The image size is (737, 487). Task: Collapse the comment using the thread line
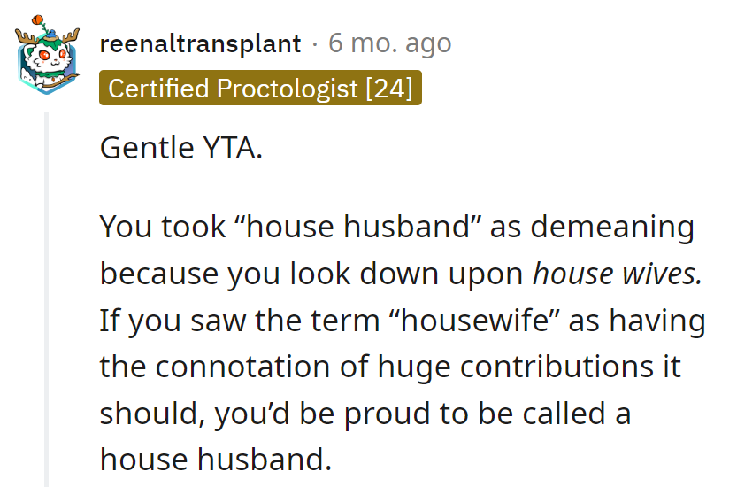(47, 299)
